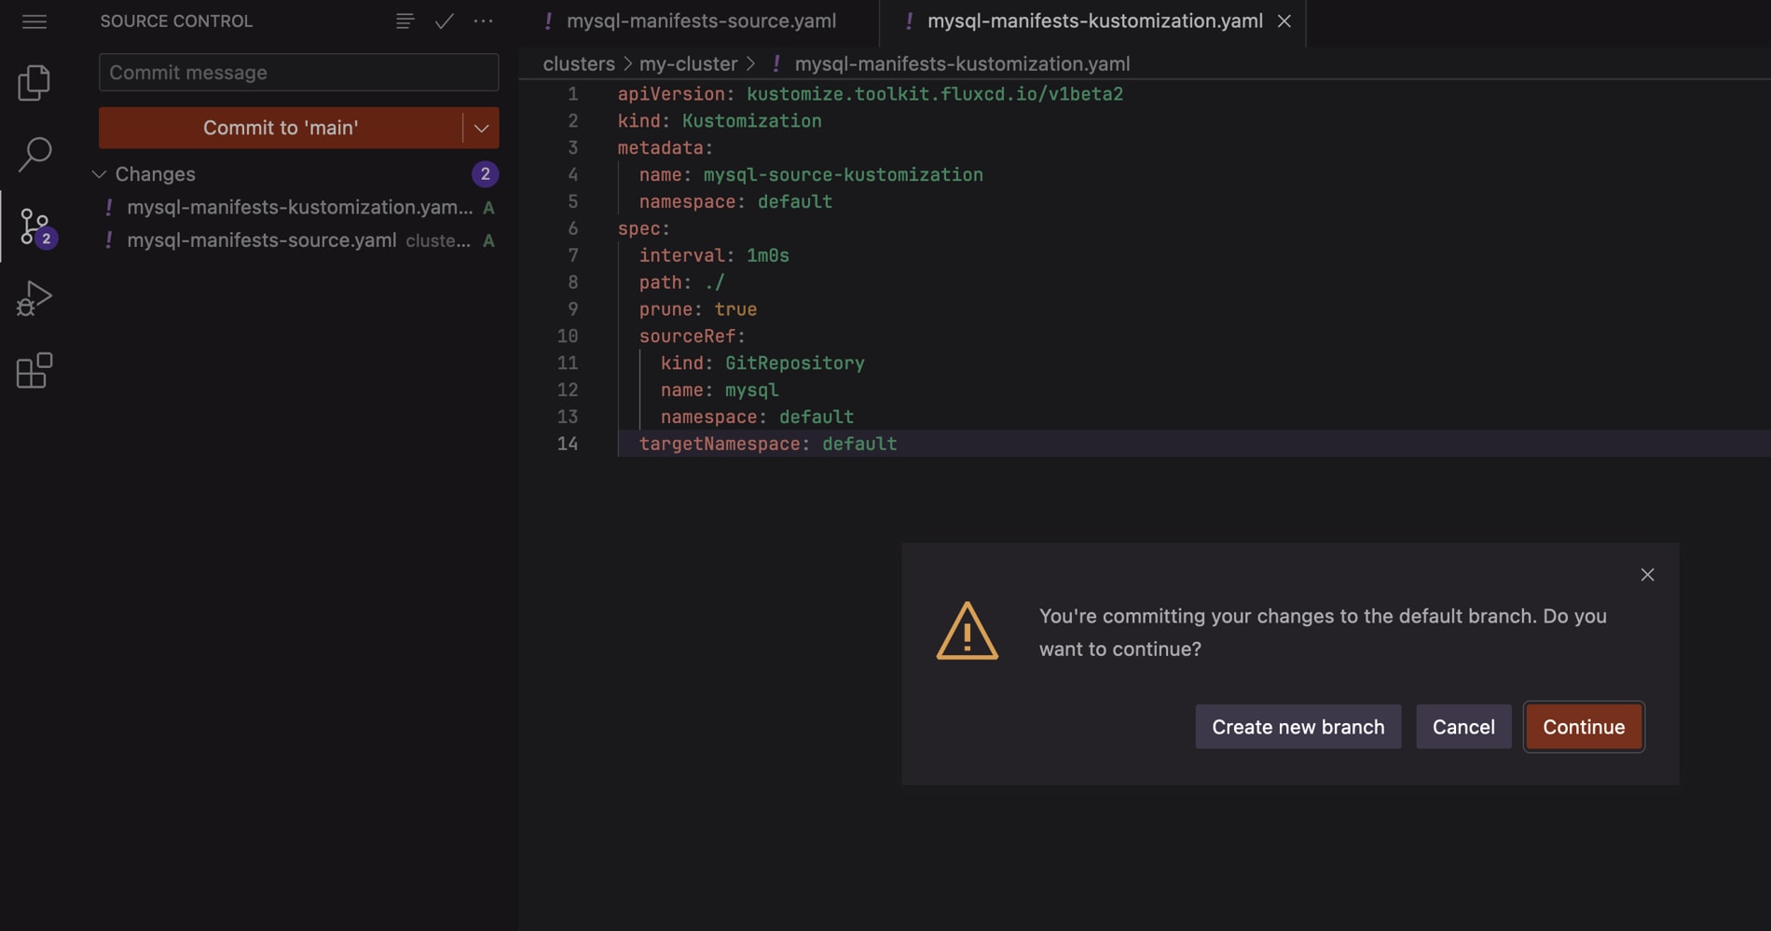
Task: Click the interval value 1m0s
Action: pyautogui.click(x=767, y=255)
